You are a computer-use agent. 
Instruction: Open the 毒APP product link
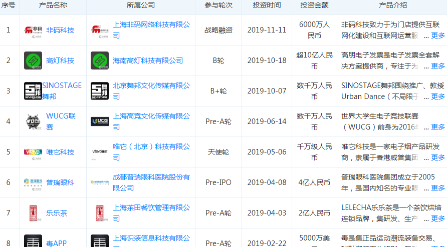57,243
